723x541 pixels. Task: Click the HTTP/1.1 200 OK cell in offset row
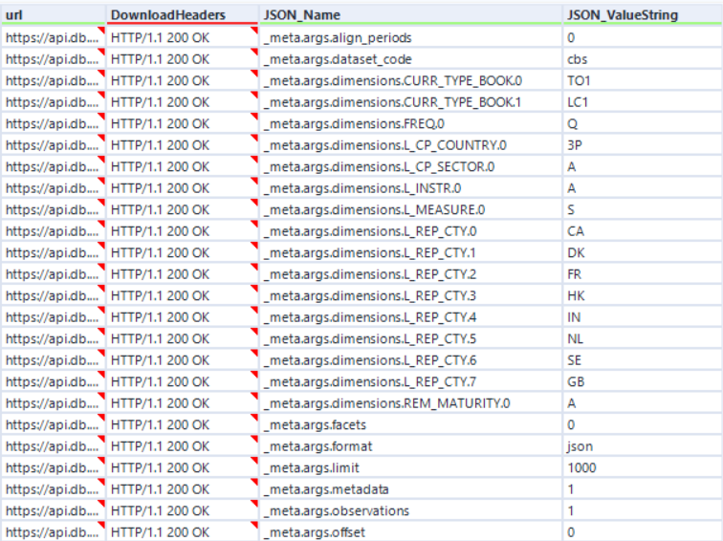pyautogui.click(x=182, y=531)
